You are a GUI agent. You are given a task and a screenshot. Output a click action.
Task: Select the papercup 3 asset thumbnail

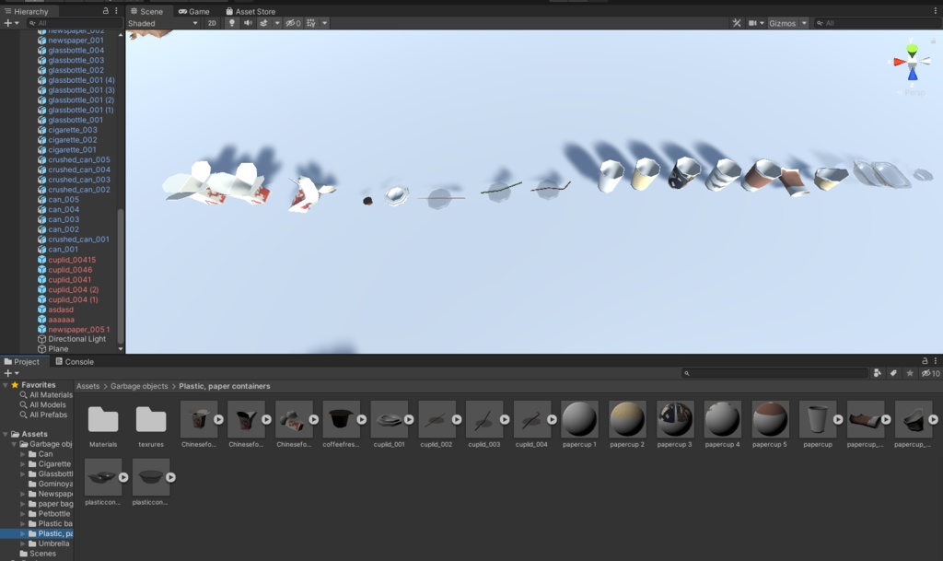click(x=675, y=420)
